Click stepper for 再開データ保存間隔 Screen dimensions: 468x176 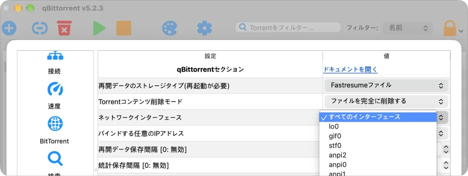point(446,149)
